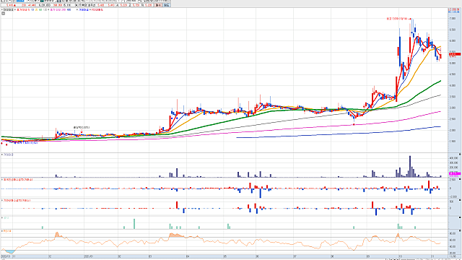Image resolution: width=462 pixels, height=260 pixels.
Task: Click the 06 month label on time axis
Action: click(257, 256)
